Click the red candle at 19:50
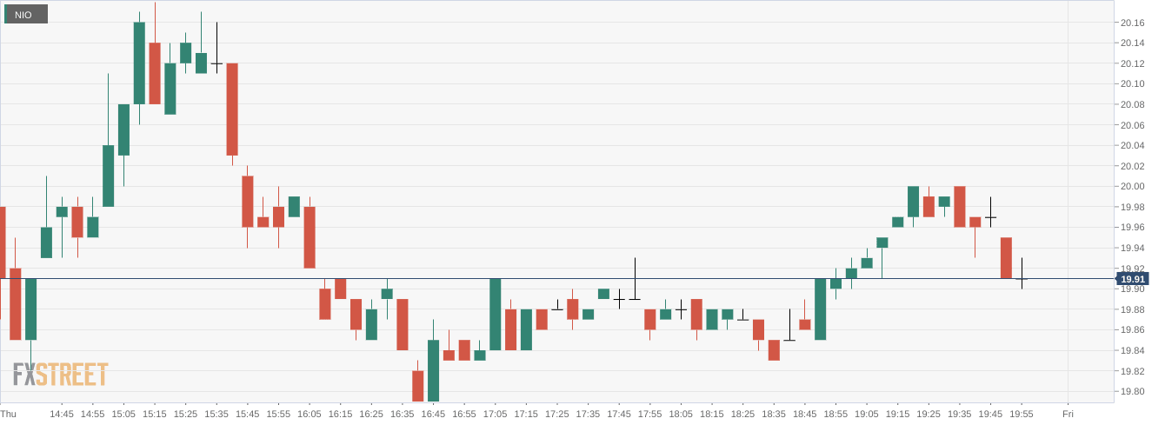The height and width of the screenshot is (425, 1165). click(1006, 257)
